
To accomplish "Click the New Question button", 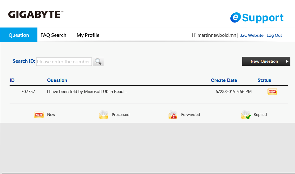I will 266,61.
